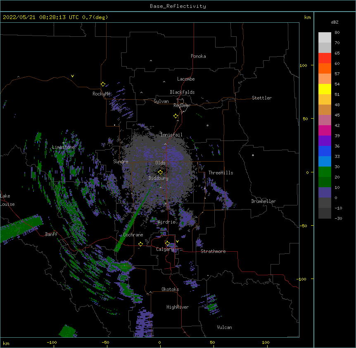The width and height of the screenshot is (356, 348).
Task: Click the 65 value on dBZ legend
Action: pyautogui.click(x=337, y=53)
